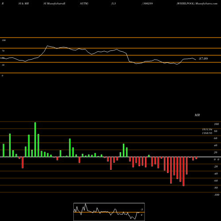The height and width of the screenshot is (221, 221).
Task: Click the "80" label on the MR axis
Action: point(216,131)
